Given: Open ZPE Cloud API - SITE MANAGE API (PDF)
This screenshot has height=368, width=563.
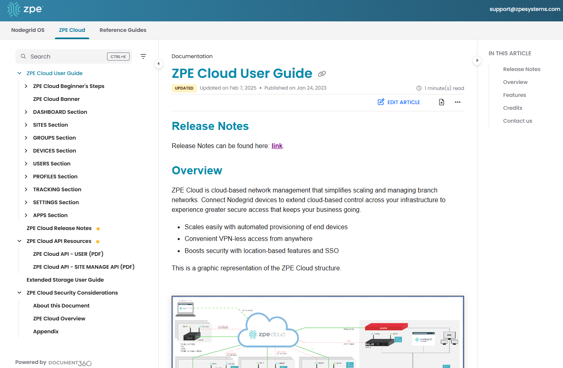Looking at the screenshot, I should [x=84, y=267].
